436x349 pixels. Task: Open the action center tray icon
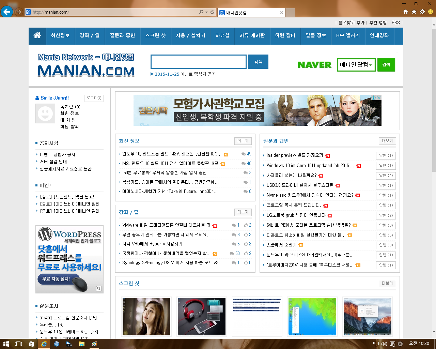pyautogui.click(x=392, y=344)
